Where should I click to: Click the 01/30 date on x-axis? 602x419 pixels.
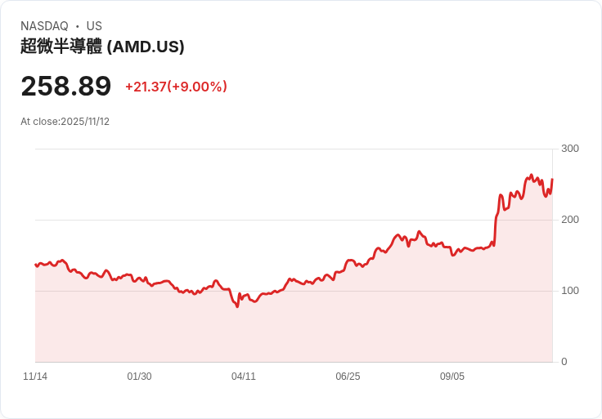click(x=139, y=377)
